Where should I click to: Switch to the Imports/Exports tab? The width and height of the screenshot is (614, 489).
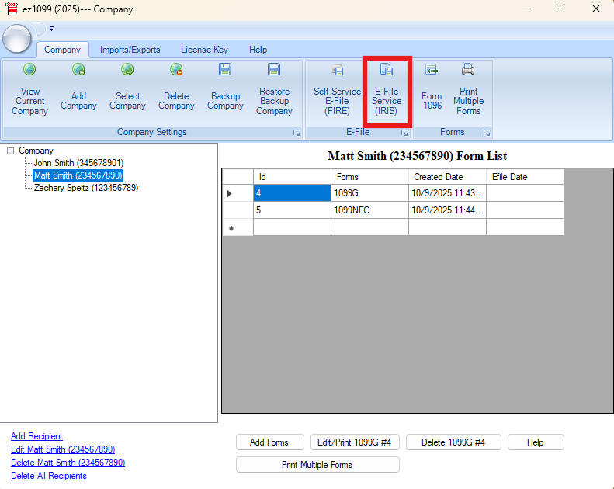(130, 50)
